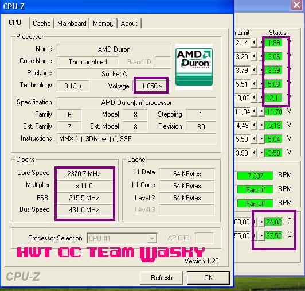Click the Code Name Thoroughbred field
The image size is (305, 291).
pos(88,62)
